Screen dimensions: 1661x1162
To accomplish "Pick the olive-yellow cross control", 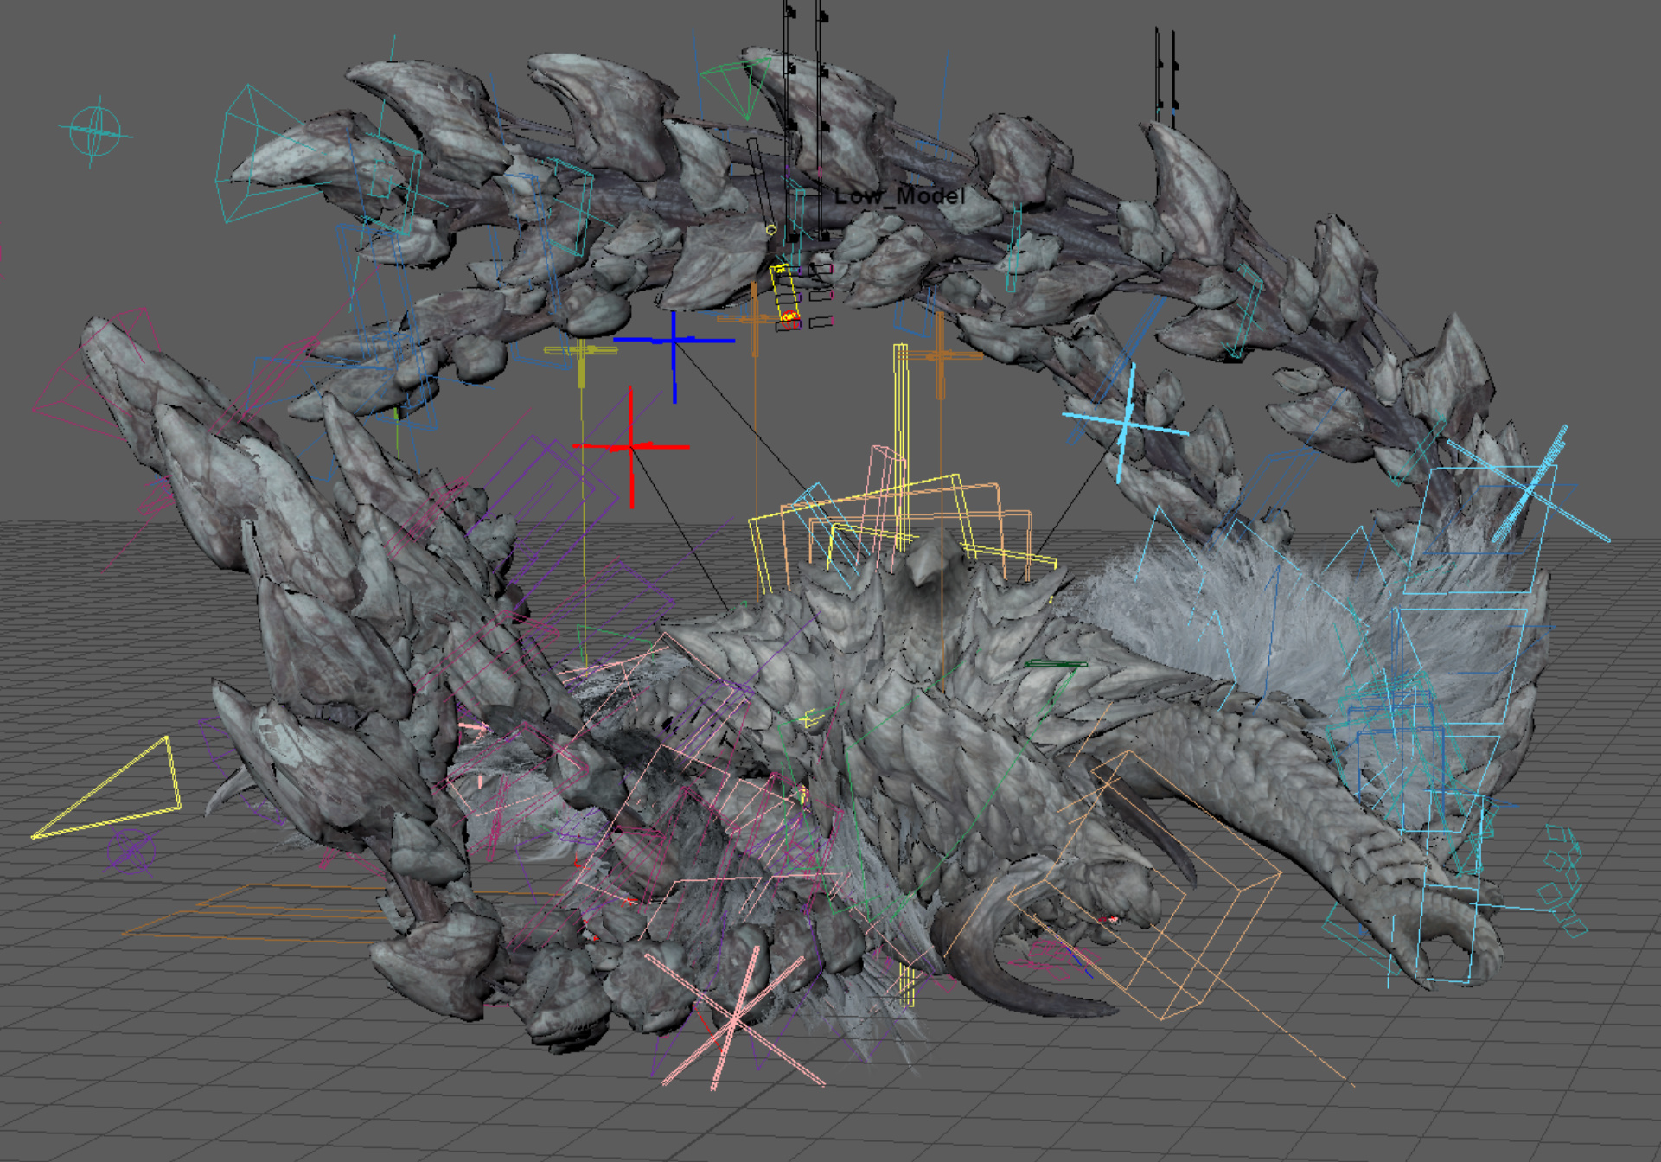I will (581, 351).
